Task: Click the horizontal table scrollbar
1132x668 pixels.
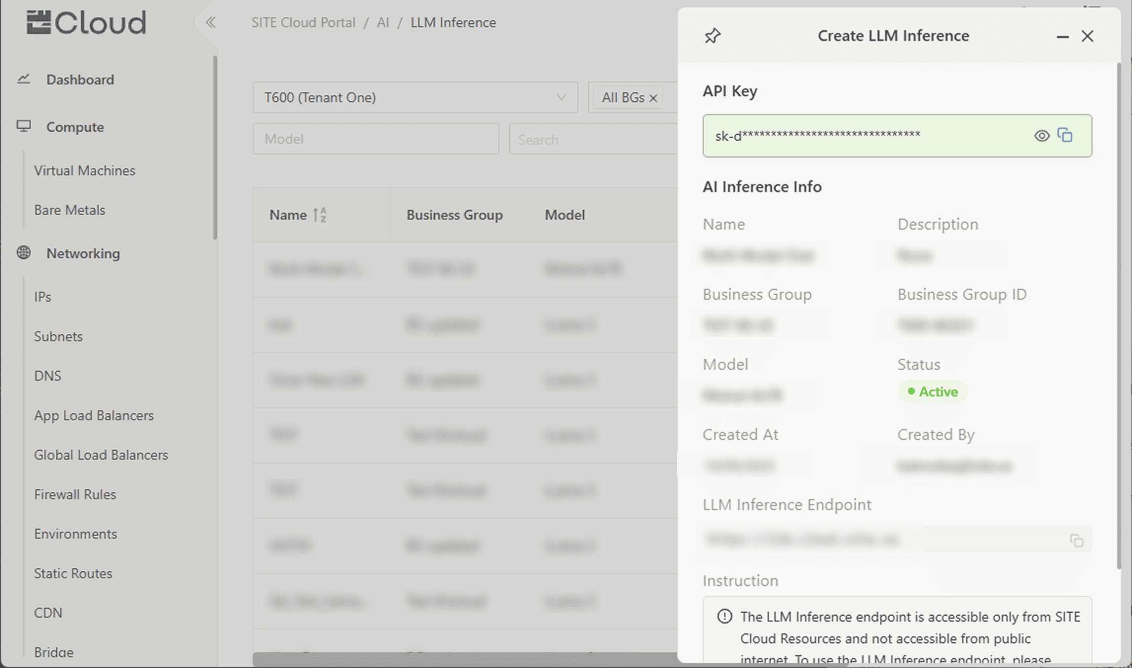Action: (464, 659)
